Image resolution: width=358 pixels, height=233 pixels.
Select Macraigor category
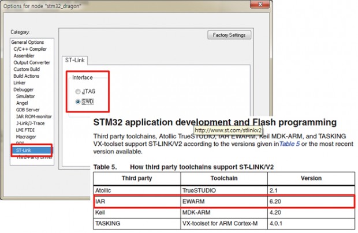[26, 137]
